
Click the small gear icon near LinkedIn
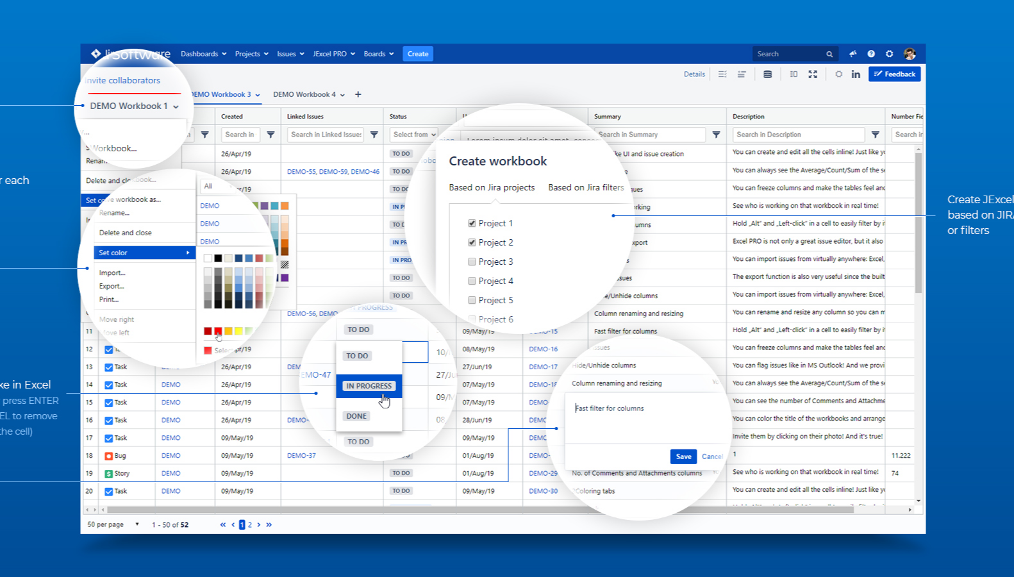pyautogui.click(x=838, y=74)
